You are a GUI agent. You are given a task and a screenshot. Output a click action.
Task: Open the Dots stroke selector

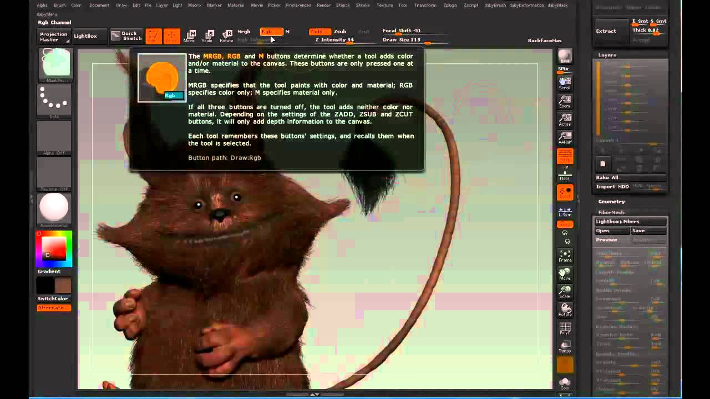point(54,101)
